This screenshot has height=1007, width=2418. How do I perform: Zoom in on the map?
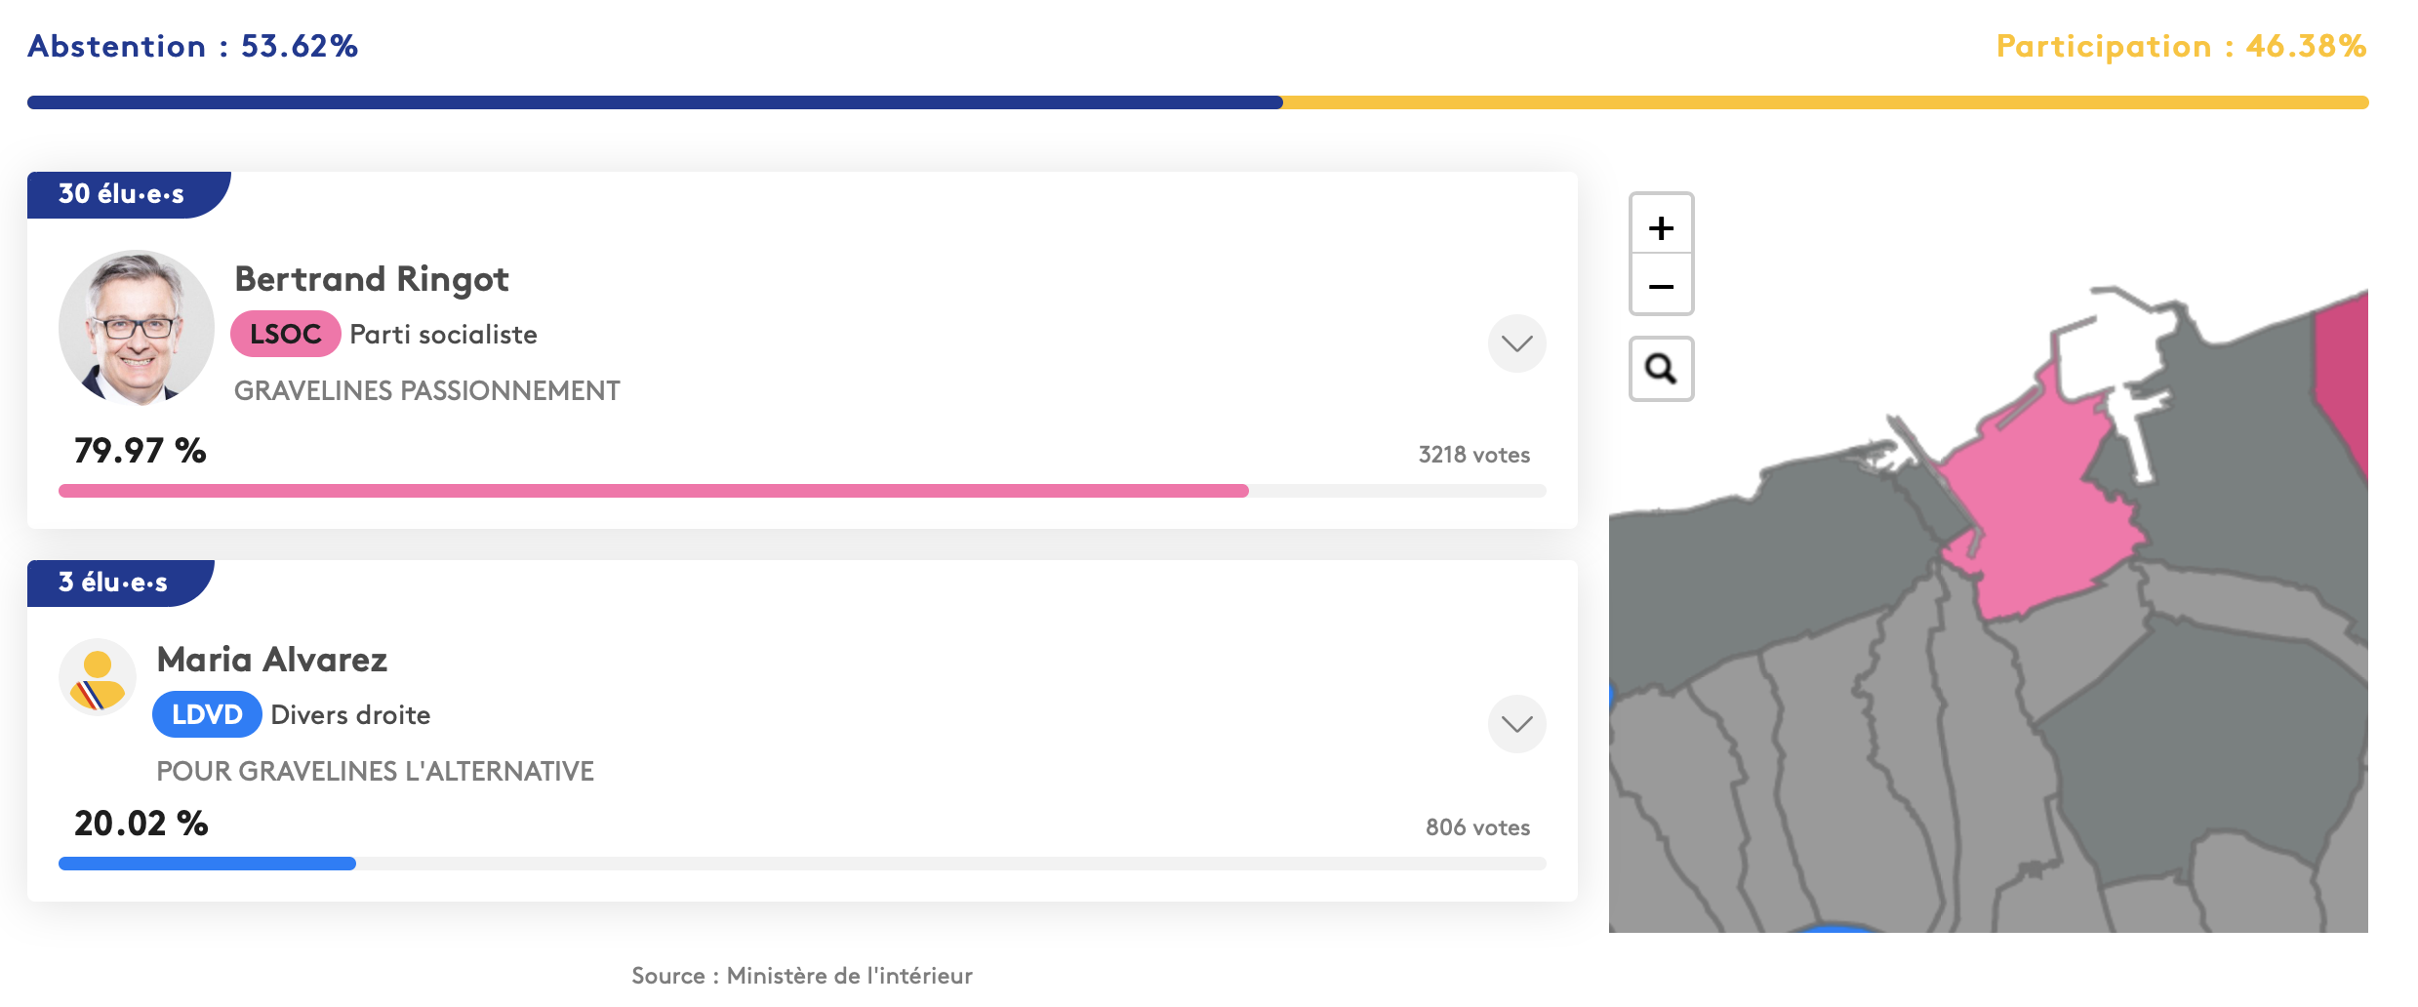pos(1661,228)
